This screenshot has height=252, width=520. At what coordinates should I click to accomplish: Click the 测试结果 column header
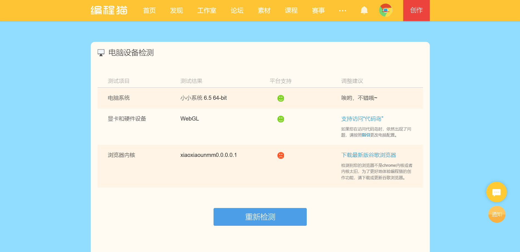point(191,81)
